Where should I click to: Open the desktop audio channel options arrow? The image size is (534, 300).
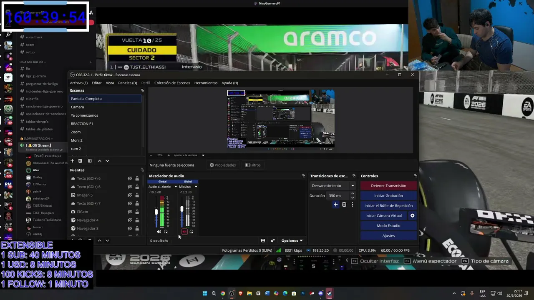176,187
